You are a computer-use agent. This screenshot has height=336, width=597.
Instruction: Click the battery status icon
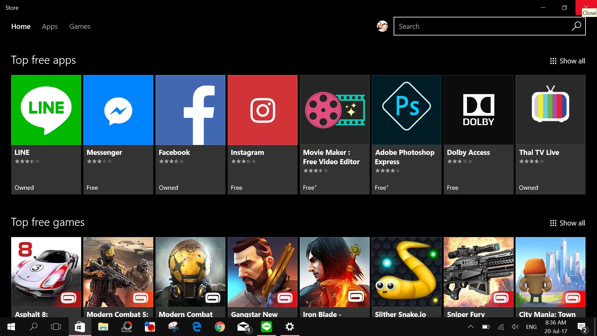(486, 327)
